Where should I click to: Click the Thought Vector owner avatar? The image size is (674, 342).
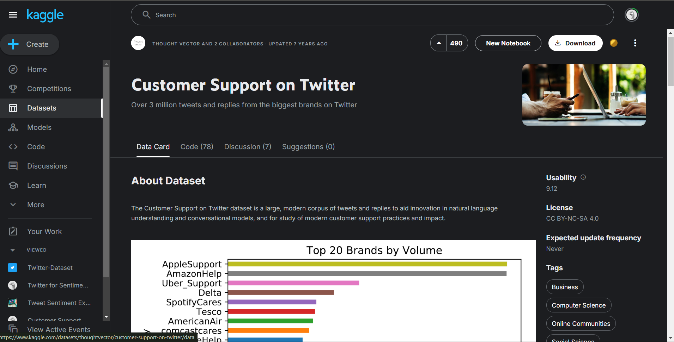click(138, 43)
